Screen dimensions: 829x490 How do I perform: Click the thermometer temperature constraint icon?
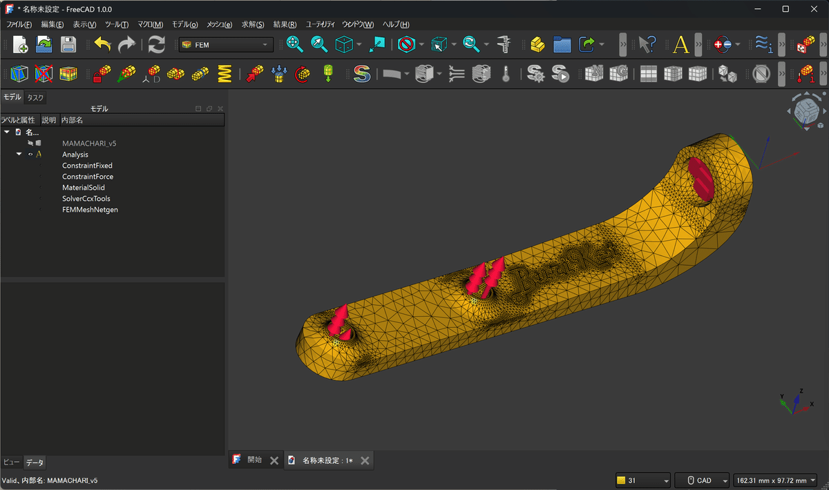point(506,73)
